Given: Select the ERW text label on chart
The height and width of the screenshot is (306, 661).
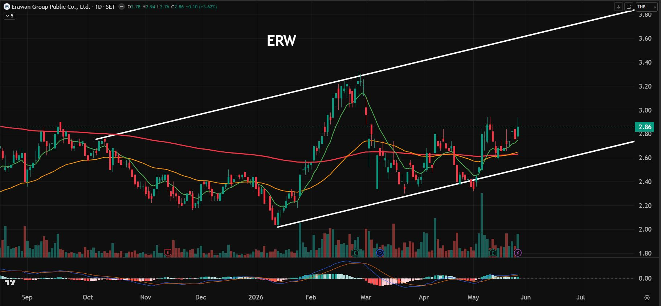Looking at the screenshot, I should [281, 41].
